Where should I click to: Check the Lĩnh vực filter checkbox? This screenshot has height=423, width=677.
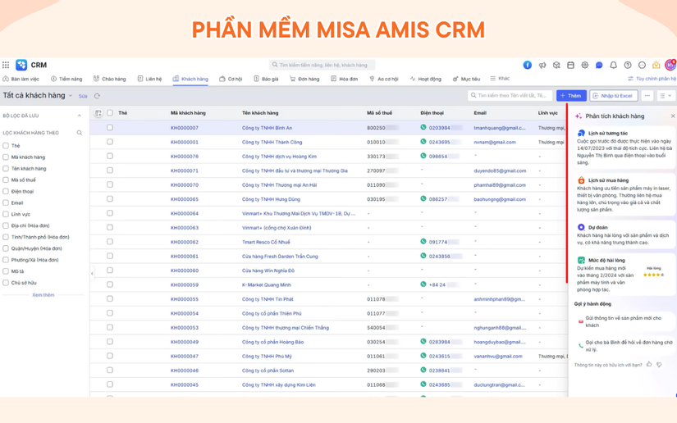[x=6, y=214]
